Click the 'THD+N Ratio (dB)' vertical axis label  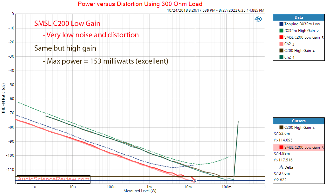[3, 98]
